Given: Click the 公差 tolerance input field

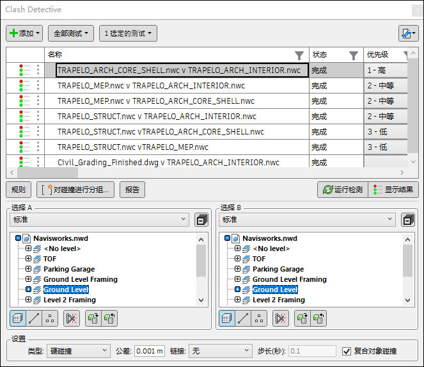Looking at the screenshot, I should point(150,351).
